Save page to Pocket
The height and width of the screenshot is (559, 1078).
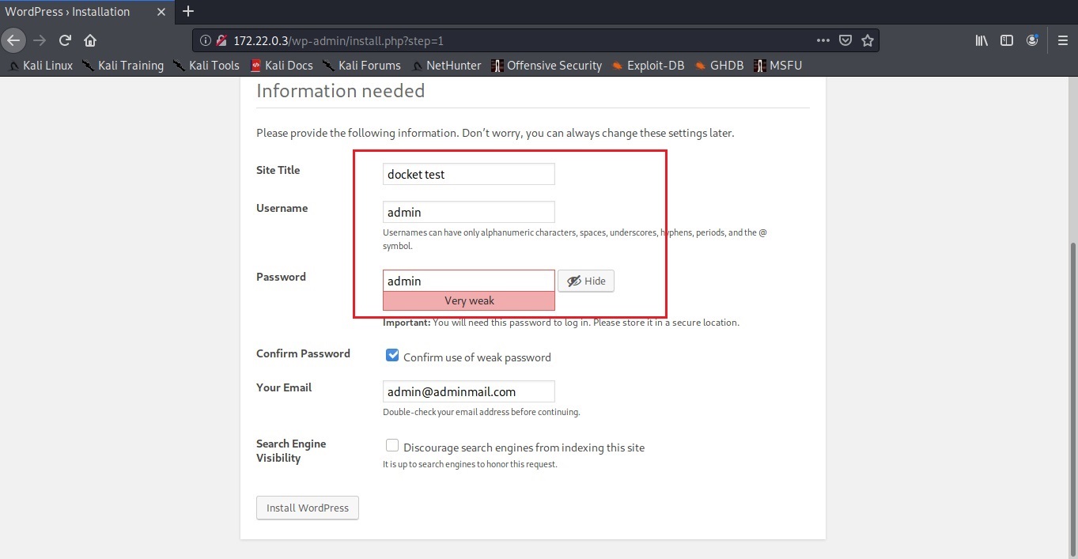(x=845, y=40)
